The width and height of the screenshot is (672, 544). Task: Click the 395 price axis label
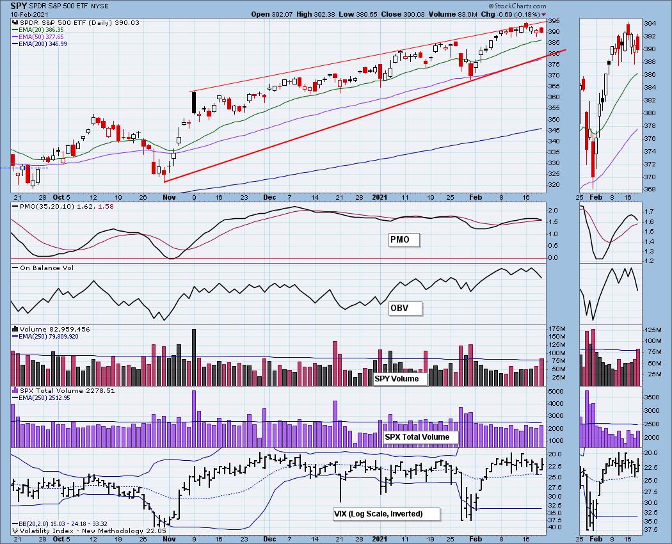click(554, 21)
